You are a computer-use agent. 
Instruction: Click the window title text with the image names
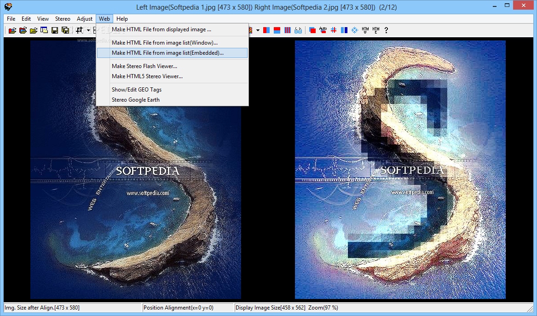[266, 7]
